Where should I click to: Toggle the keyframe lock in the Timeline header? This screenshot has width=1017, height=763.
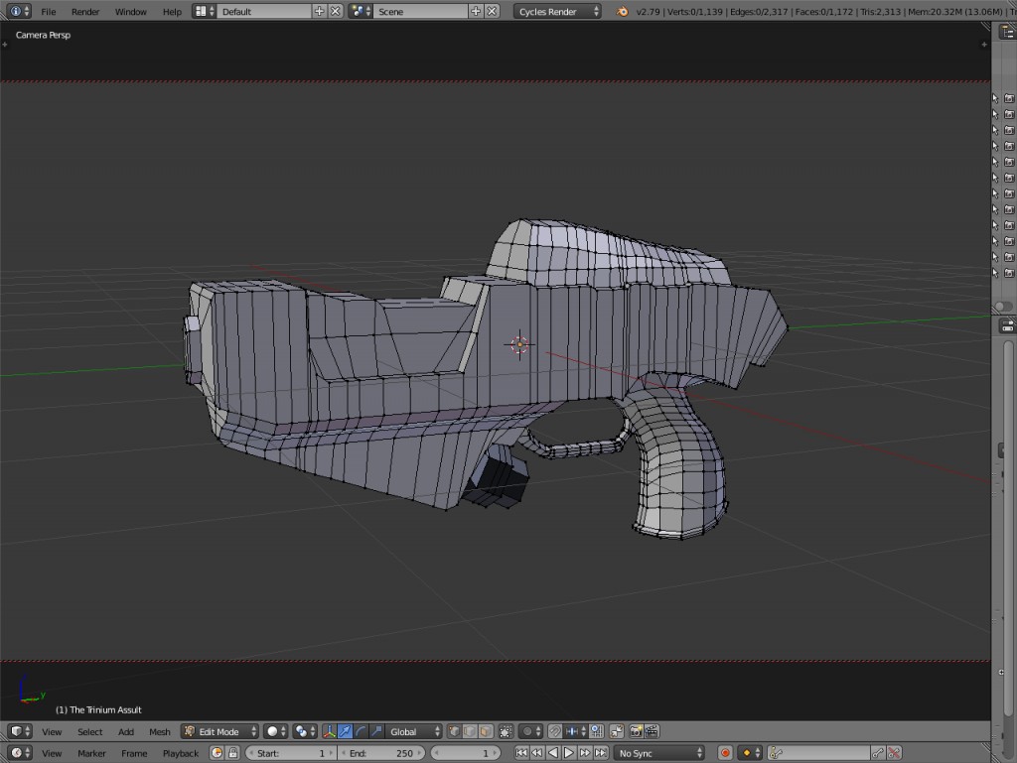point(232,753)
